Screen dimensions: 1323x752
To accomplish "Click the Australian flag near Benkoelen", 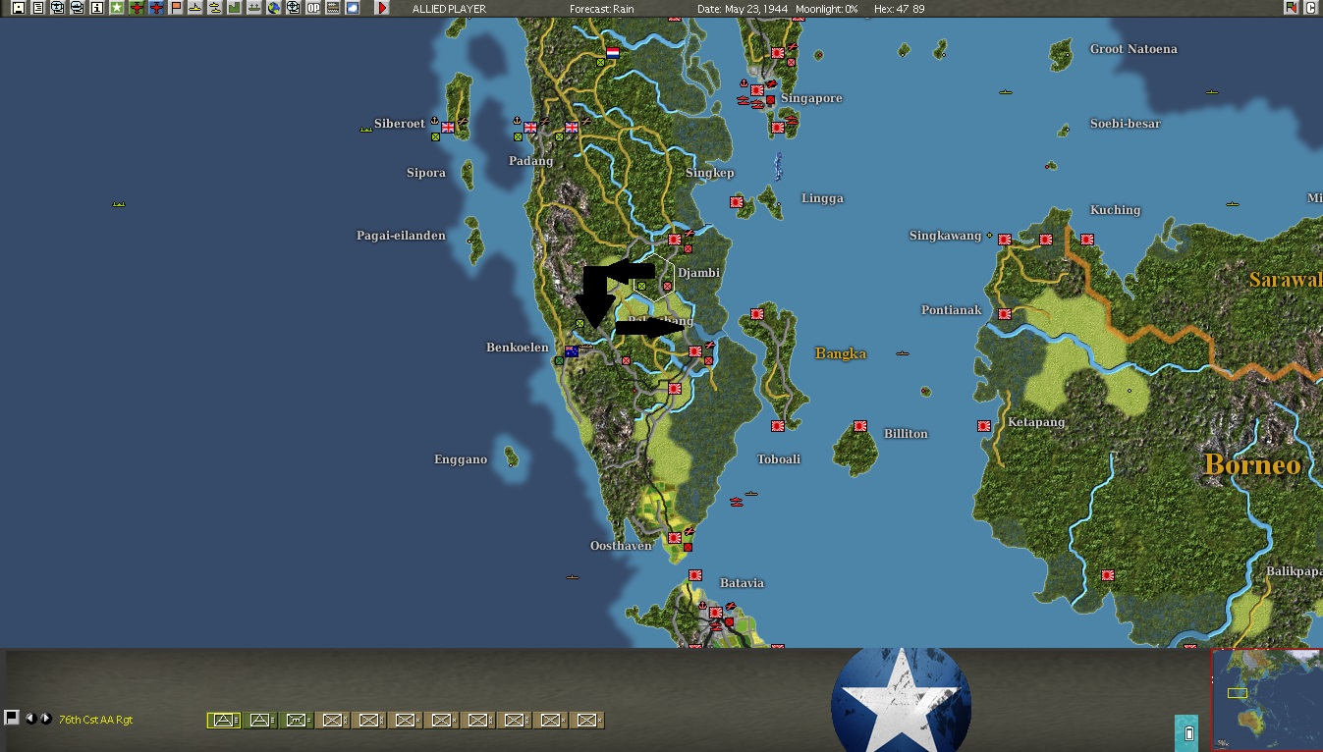I will (571, 350).
